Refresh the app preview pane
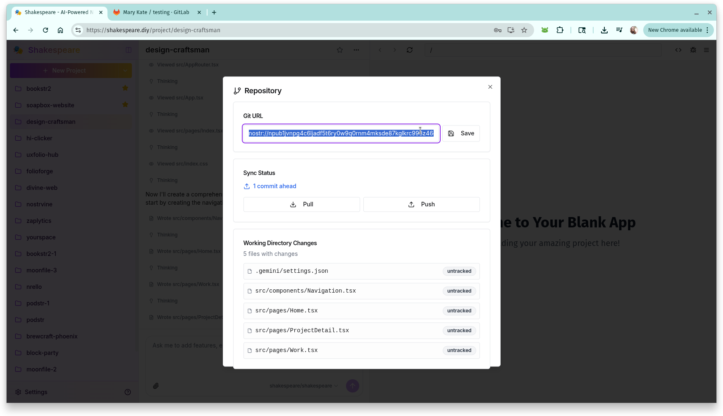 pos(410,50)
